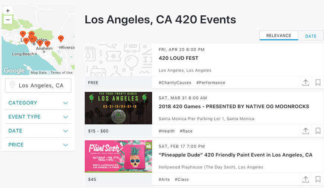
Task: Click the Google logo on map
Action: pos(14,70)
